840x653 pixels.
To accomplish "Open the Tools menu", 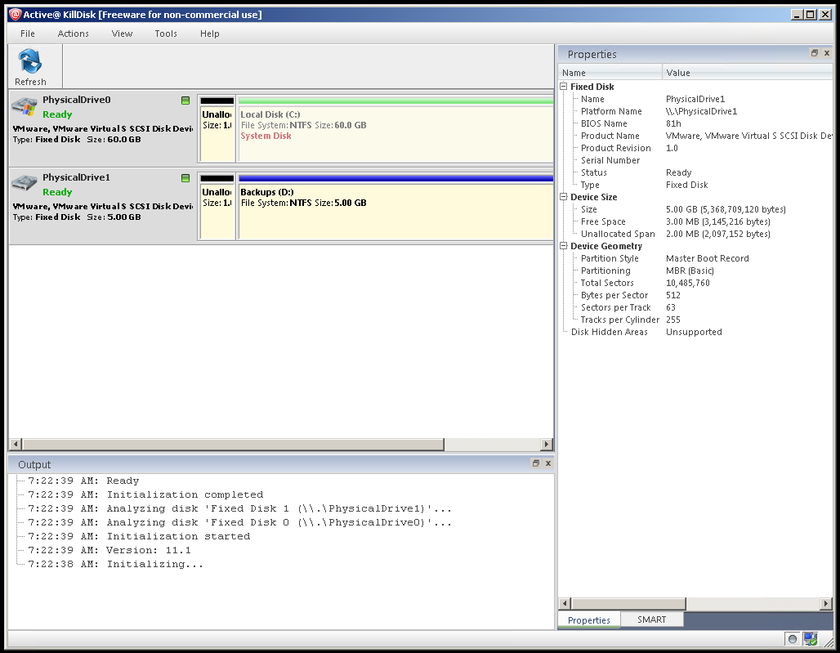I will point(166,34).
